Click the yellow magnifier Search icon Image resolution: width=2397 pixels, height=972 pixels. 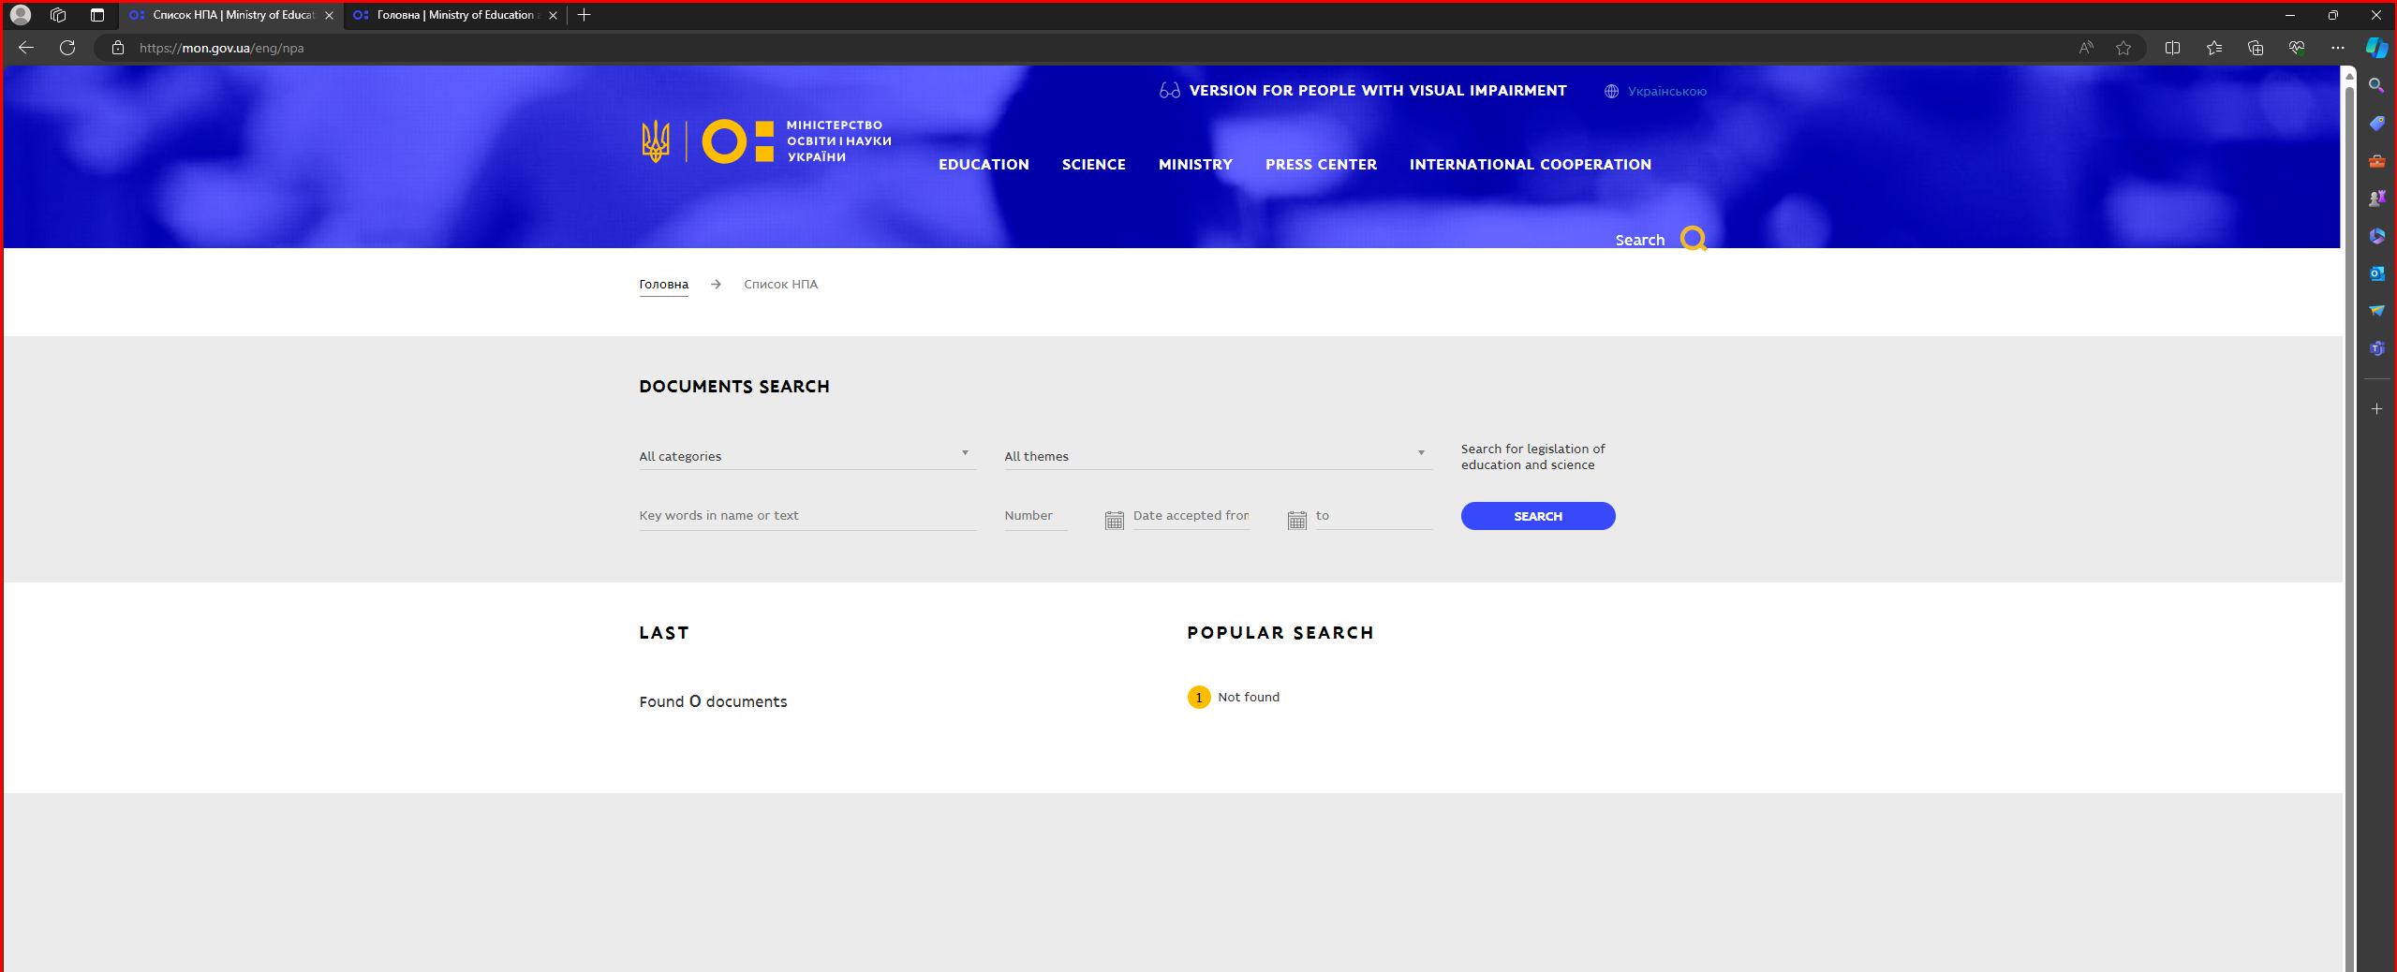pyautogui.click(x=1692, y=239)
